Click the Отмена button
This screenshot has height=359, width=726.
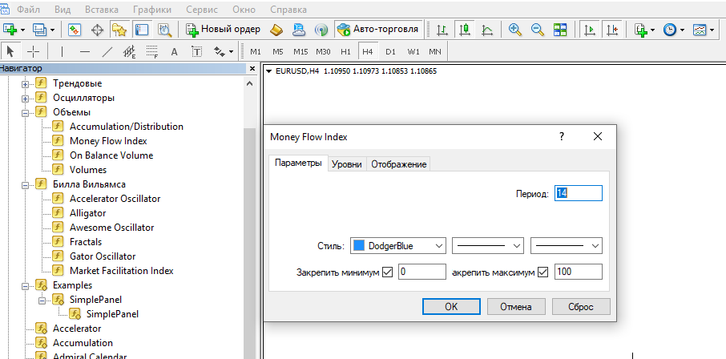coord(516,307)
